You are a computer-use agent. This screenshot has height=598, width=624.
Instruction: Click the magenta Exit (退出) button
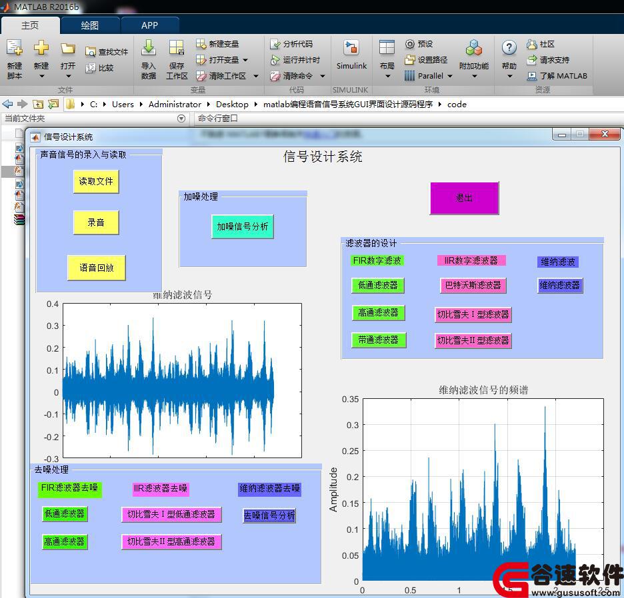click(465, 198)
